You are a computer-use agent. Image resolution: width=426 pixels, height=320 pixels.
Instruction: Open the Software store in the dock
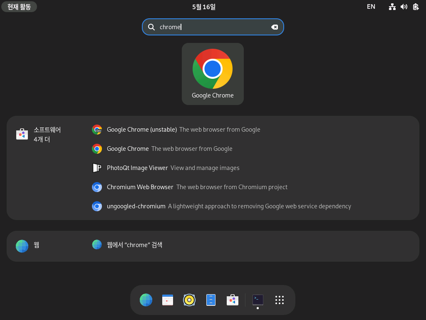233,300
